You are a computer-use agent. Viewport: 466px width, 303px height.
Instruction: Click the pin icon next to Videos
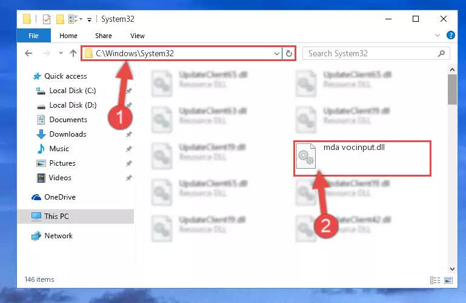click(128, 178)
